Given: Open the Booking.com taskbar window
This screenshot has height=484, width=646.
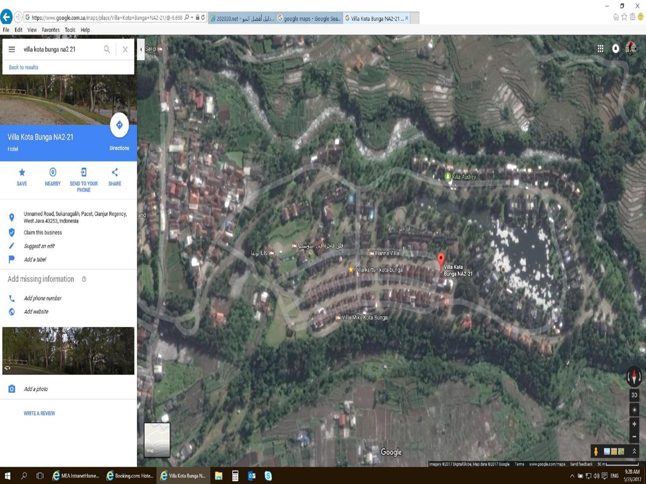Looking at the screenshot, I should [x=130, y=476].
